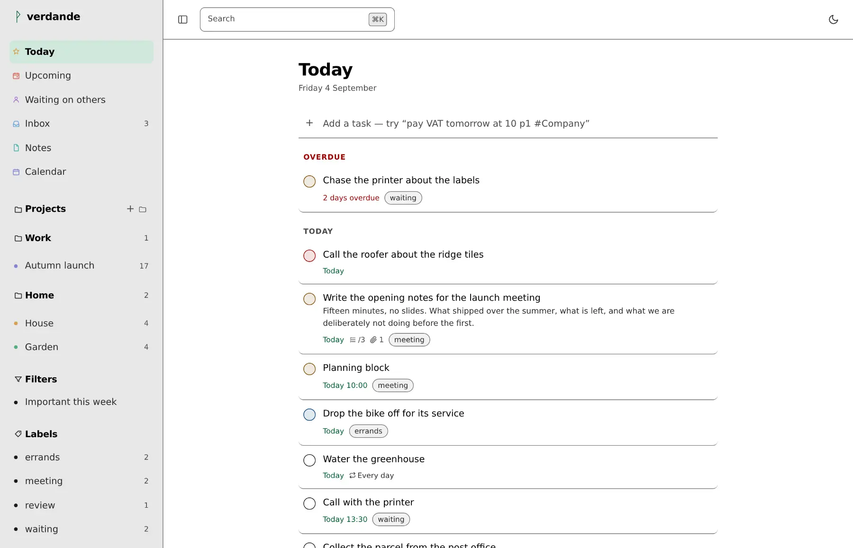Screen dimensions: 853x548
Task: Click the attachment paperclip on launch meeting task
Action: click(x=373, y=340)
